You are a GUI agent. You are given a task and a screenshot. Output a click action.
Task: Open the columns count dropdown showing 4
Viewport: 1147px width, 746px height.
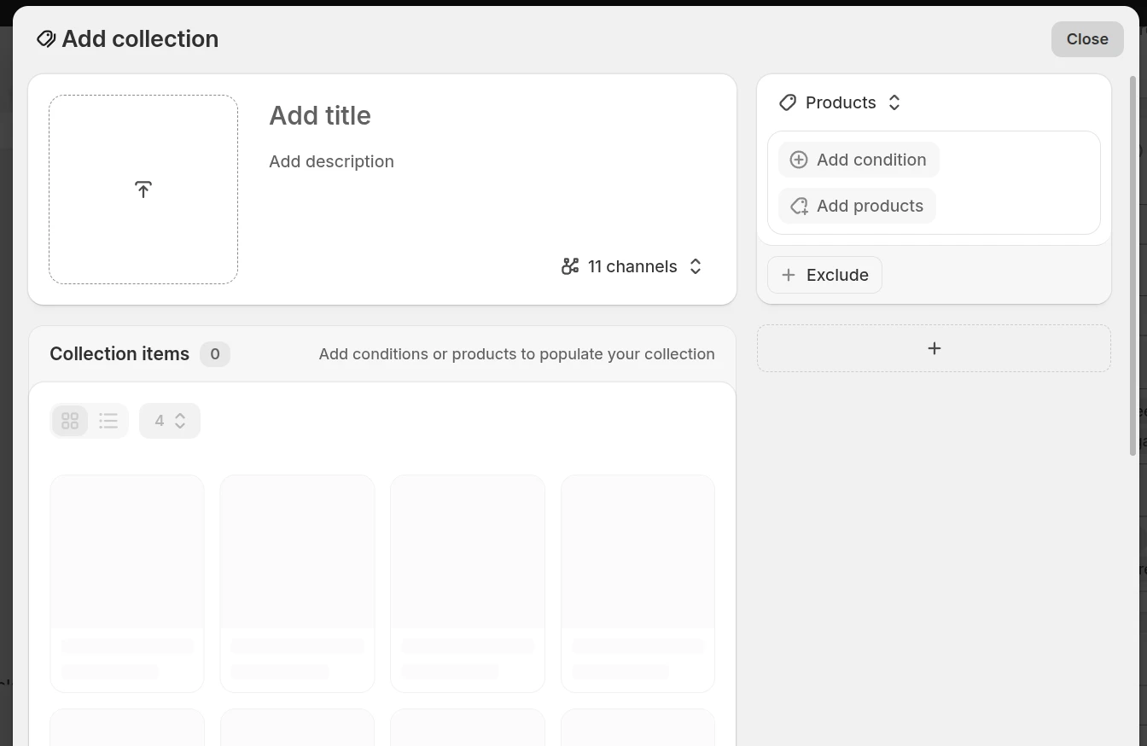170,421
